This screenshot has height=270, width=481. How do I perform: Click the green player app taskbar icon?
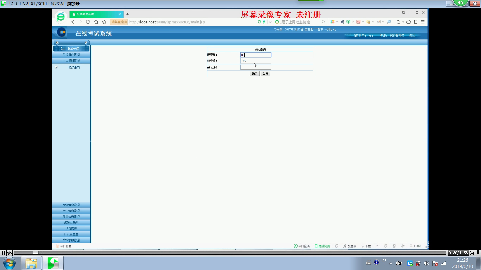(53, 263)
